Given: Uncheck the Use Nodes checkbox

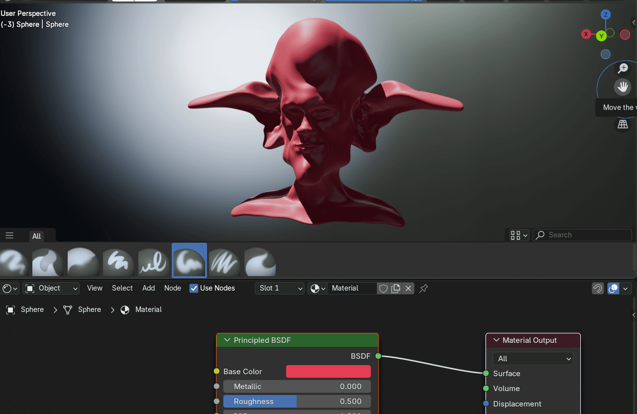Looking at the screenshot, I should 194,288.
